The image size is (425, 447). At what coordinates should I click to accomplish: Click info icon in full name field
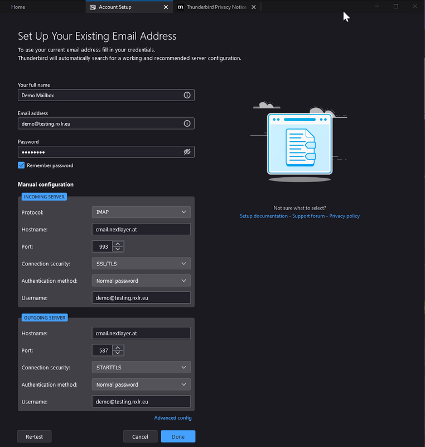(x=187, y=95)
